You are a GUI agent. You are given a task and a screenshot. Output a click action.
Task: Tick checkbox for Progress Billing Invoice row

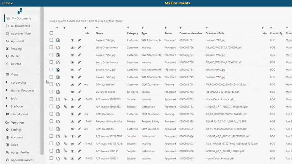(x=51, y=121)
